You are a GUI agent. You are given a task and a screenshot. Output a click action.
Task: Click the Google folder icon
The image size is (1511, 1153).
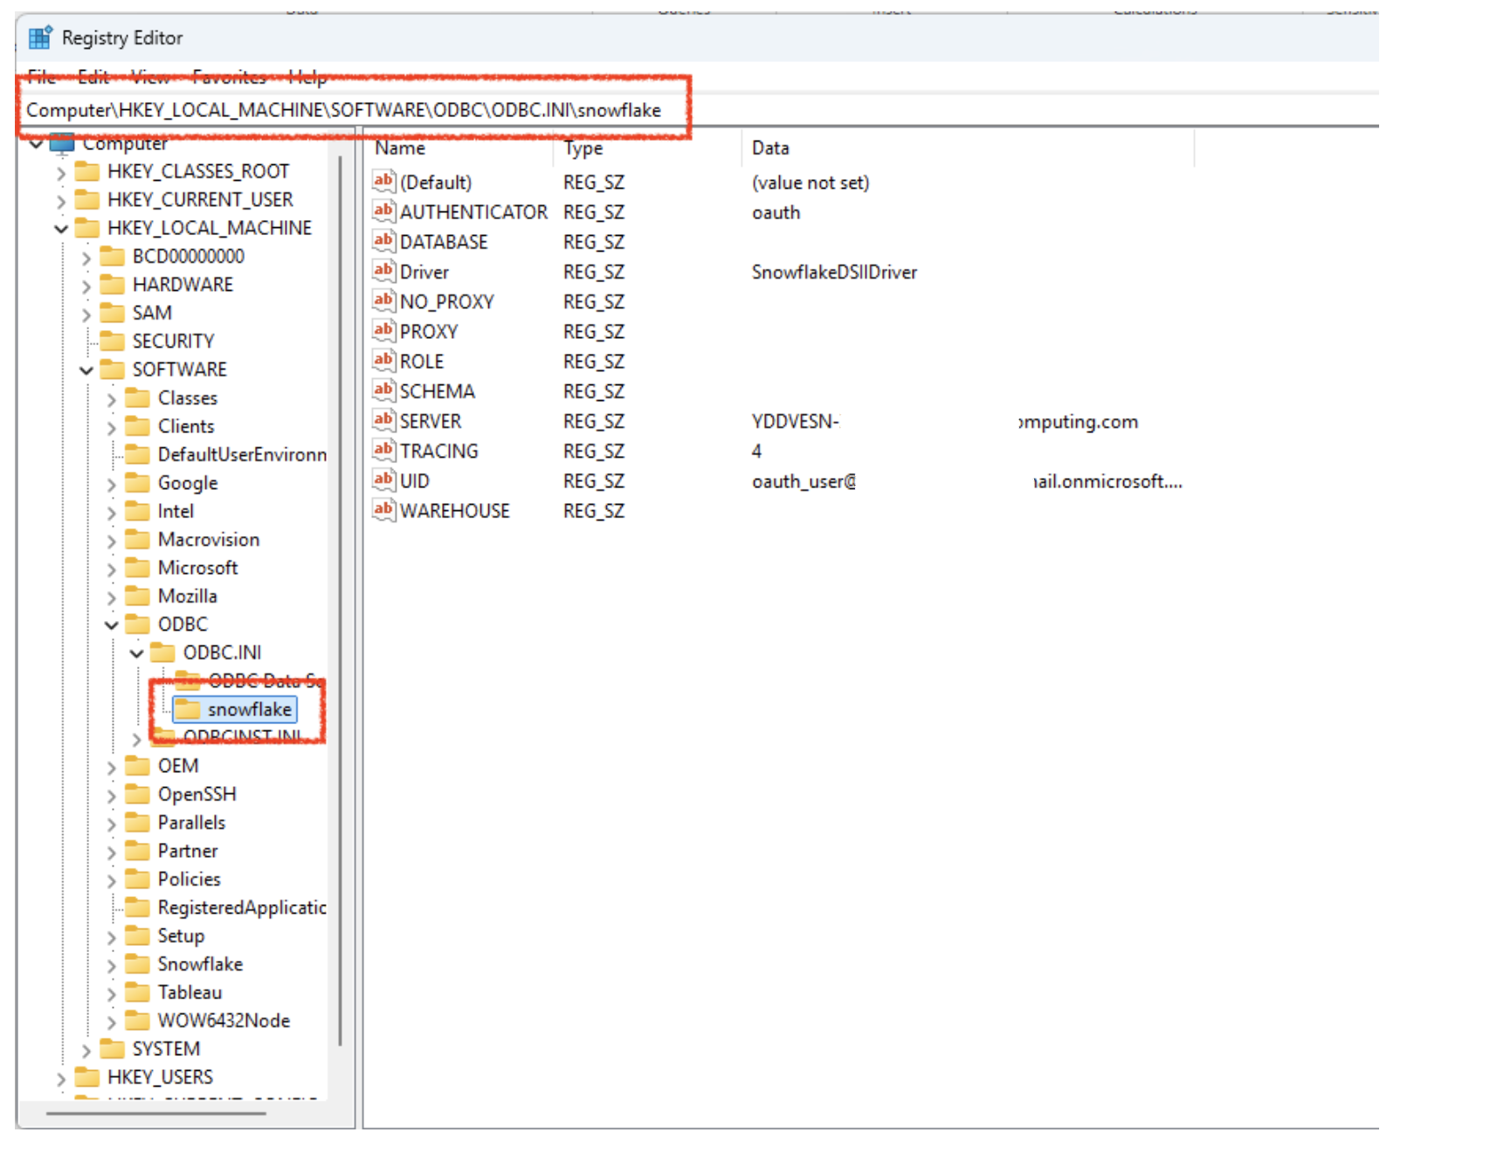138,482
